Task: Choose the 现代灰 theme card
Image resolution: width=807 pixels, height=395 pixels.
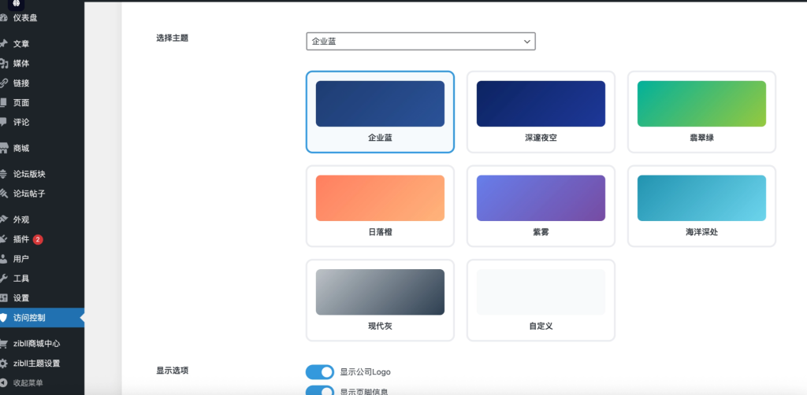Action: coord(380,300)
